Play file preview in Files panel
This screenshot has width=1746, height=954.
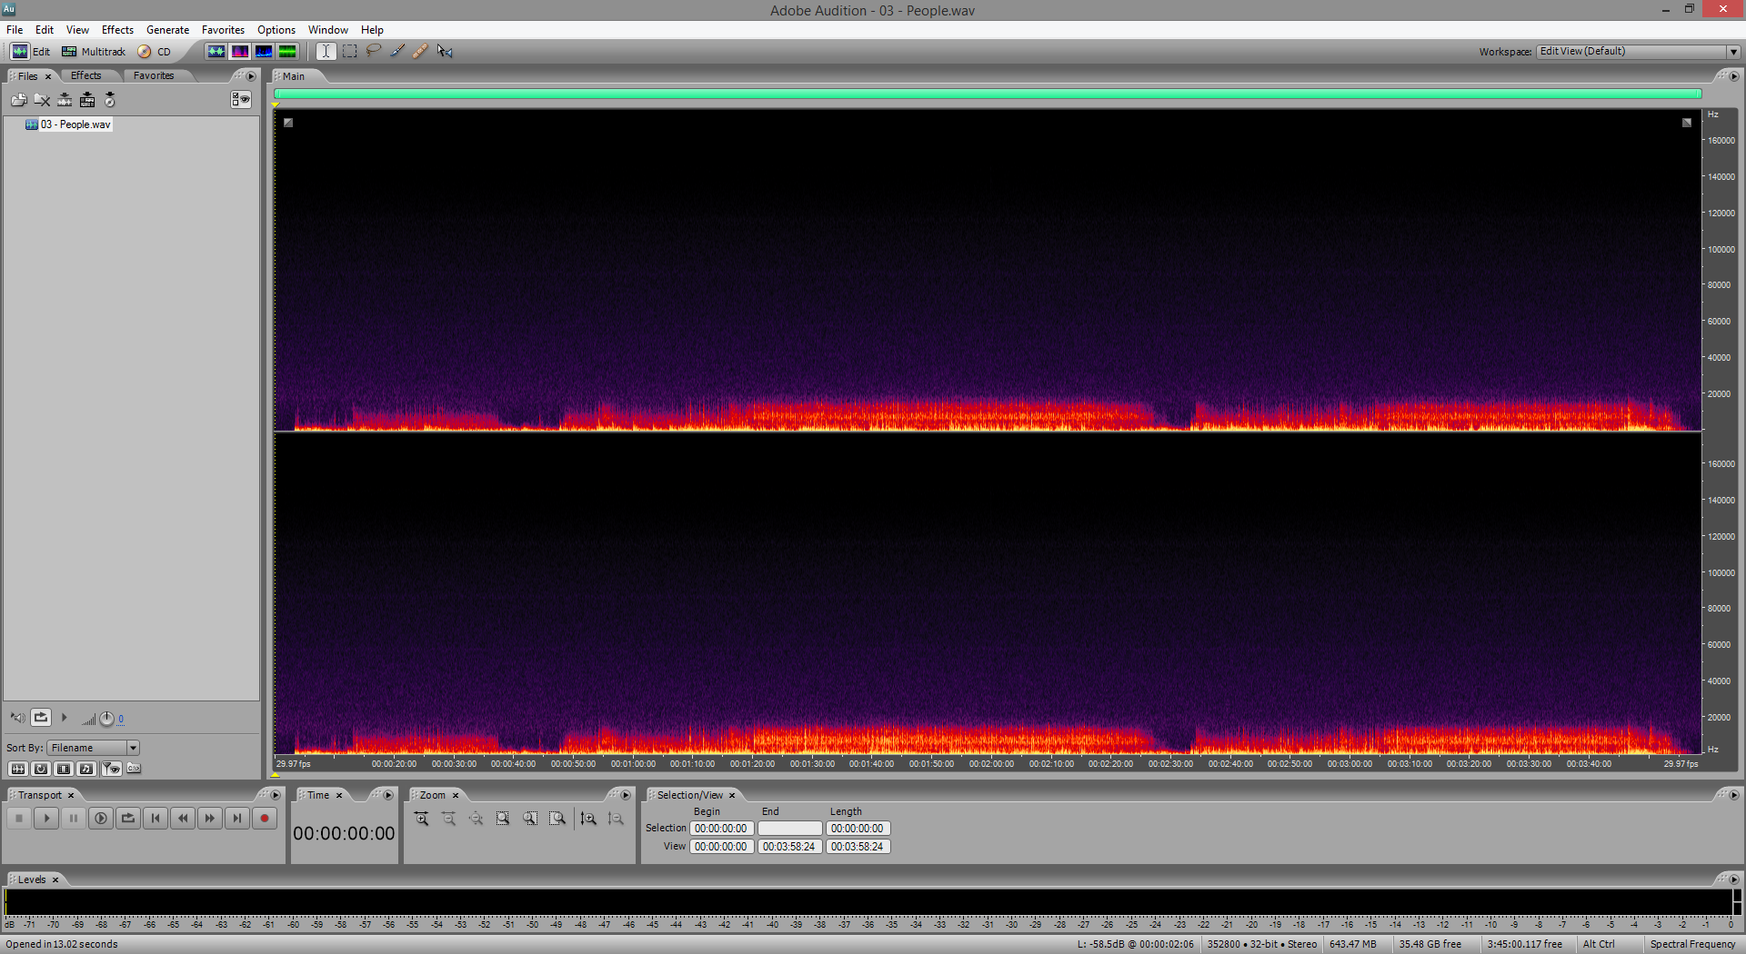[x=65, y=718]
